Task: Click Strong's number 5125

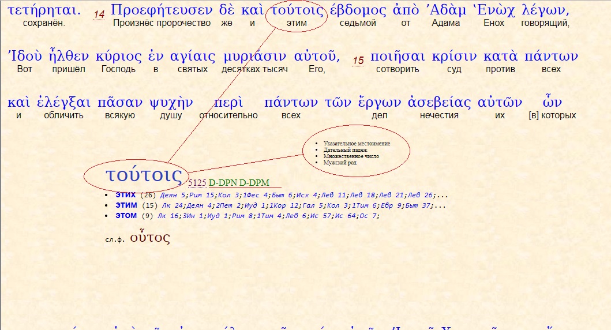Action: 197,183
